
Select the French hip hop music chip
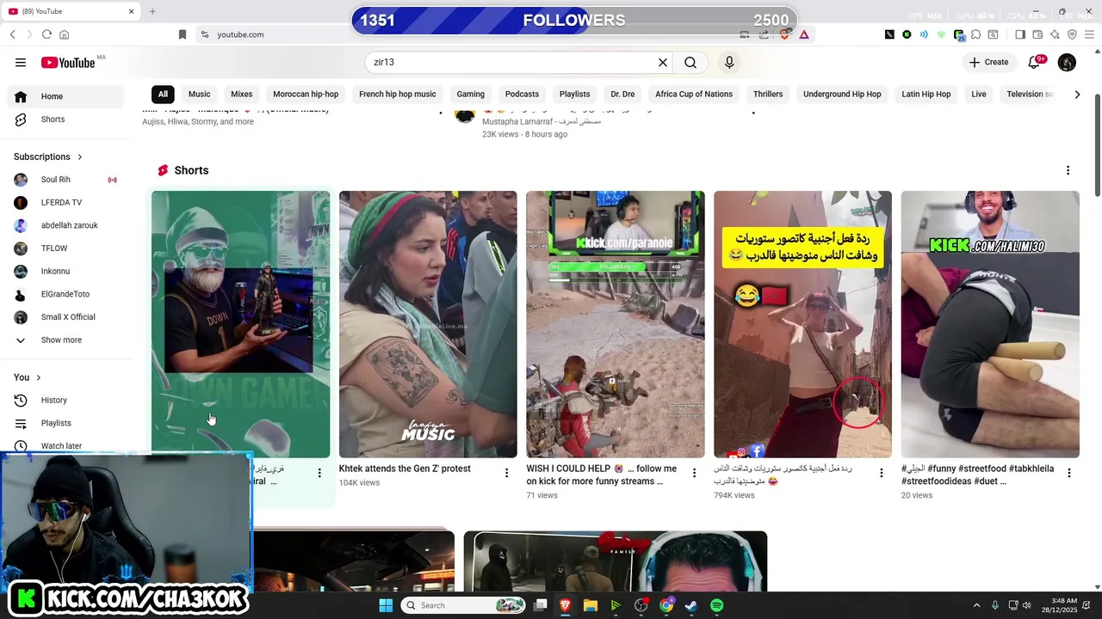pos(398,94)
